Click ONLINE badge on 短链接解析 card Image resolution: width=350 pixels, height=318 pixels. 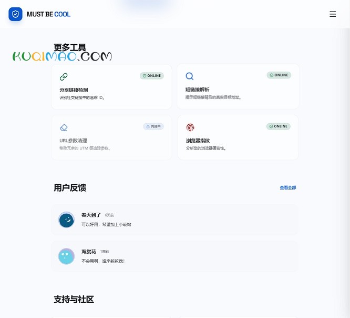279,75
